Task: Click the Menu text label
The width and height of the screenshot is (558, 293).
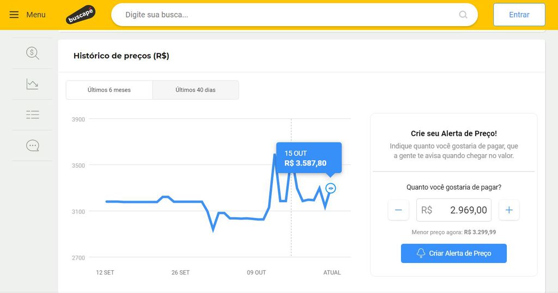Action: point(36,15)
